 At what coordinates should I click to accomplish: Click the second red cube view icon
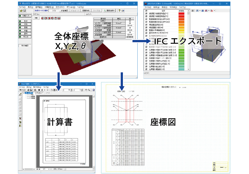tap(46, 18)
